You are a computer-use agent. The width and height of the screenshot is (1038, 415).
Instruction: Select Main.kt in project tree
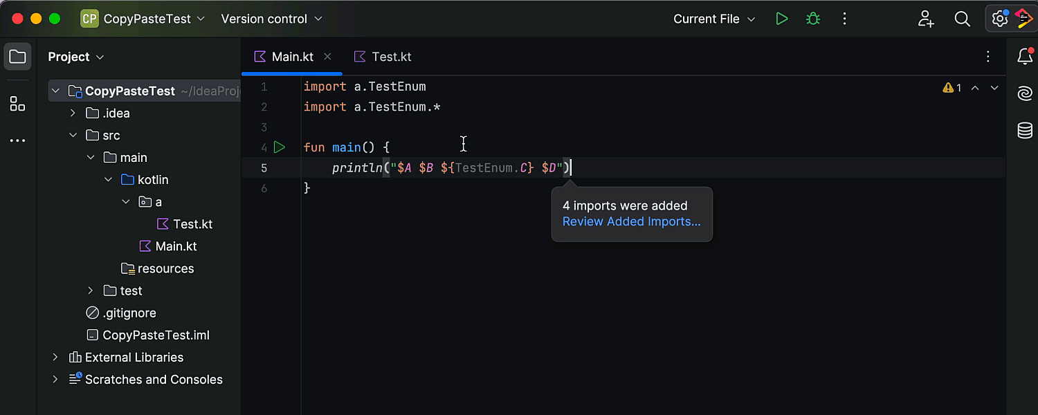point(168,246)
